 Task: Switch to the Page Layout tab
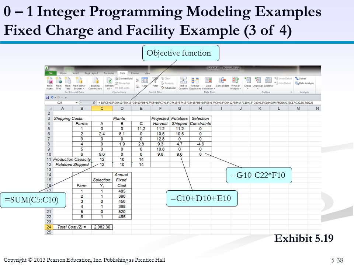(91, 73)
